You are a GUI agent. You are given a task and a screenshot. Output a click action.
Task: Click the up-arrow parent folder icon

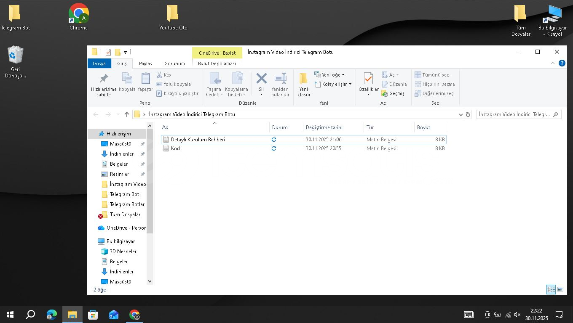(x=127, y=114)
